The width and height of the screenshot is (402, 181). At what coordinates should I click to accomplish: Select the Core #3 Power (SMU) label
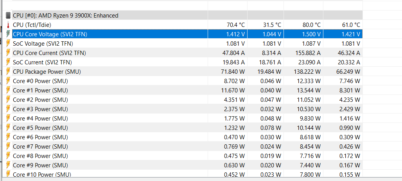coord(40,109)
